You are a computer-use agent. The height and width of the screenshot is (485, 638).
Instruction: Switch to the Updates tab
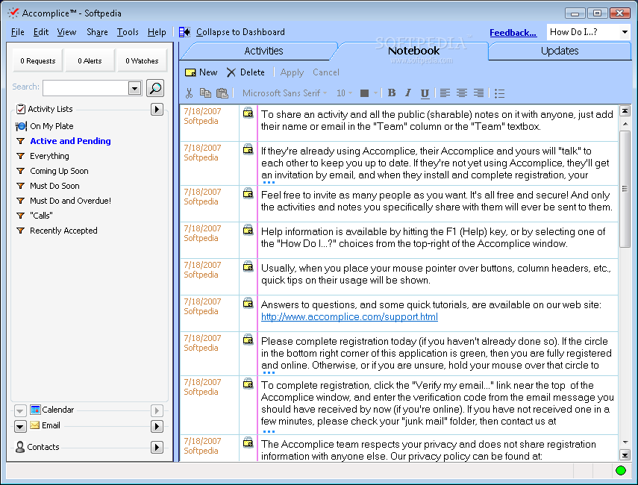[560, 51]
